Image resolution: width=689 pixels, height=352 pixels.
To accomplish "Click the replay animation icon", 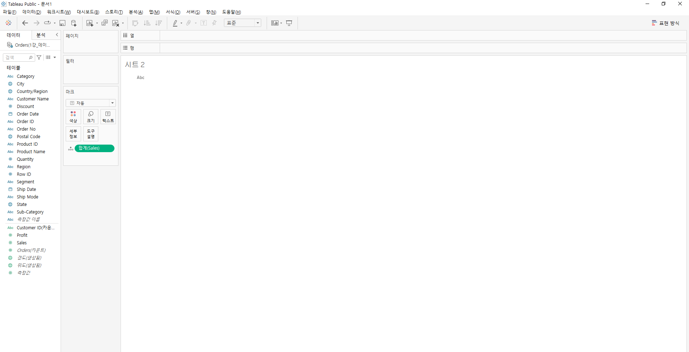I will click(47, 23).
